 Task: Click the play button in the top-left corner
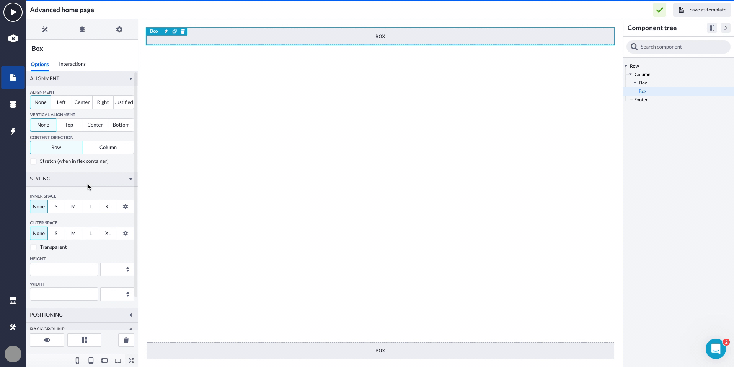(13, 12)
